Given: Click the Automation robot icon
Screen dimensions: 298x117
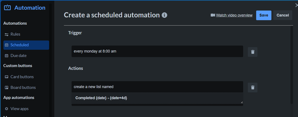Looking at the screenshot, I should 7,8.
